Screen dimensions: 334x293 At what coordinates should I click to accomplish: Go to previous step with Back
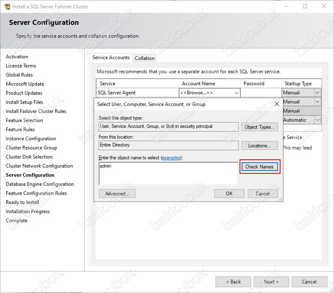(x=233, y=282)
